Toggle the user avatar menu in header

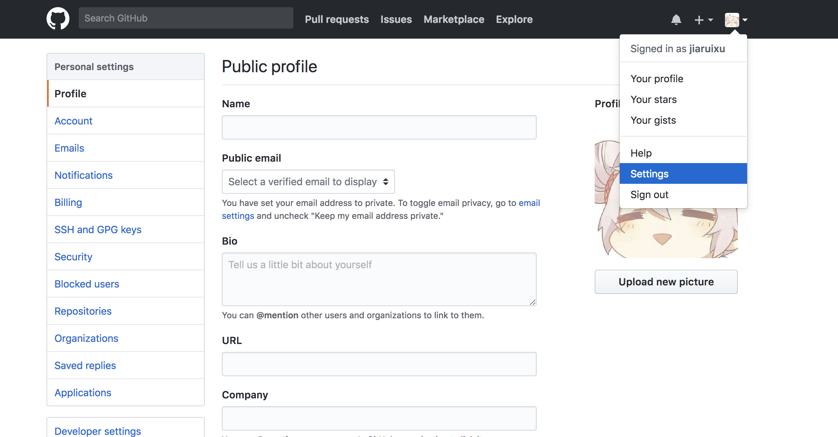click(x=736, y=20)
